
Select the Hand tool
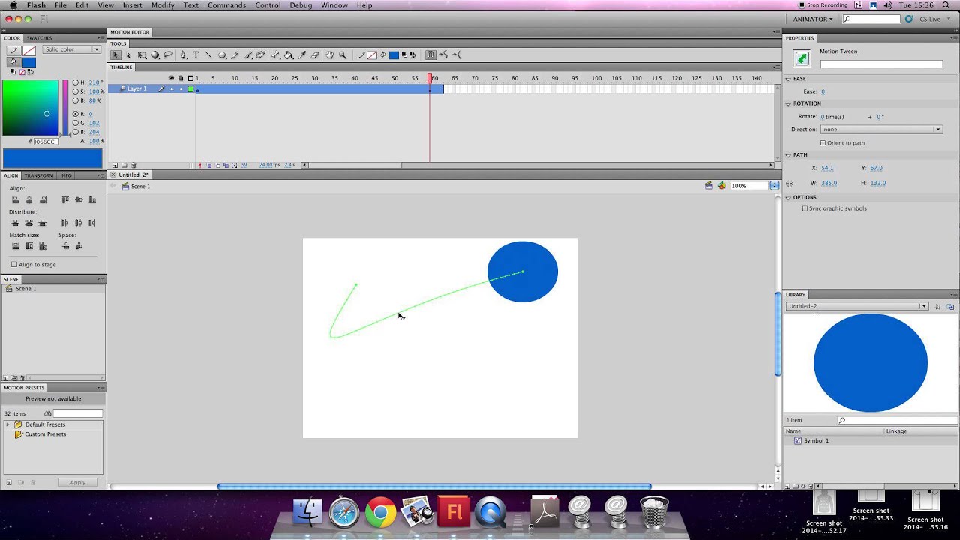329,55
